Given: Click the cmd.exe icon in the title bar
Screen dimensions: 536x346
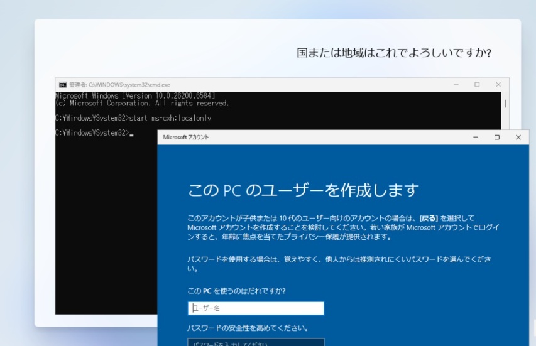Looking at the screenshot, I should click(x=62, y=85).
